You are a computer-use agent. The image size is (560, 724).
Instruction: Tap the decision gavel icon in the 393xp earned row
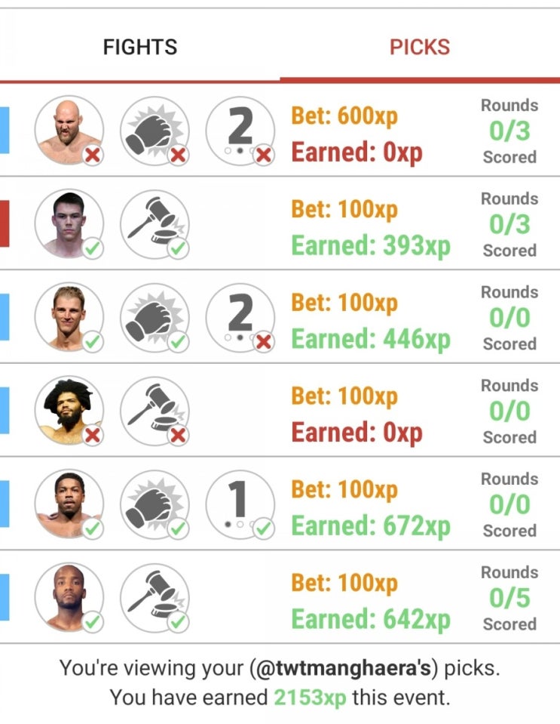155,224
